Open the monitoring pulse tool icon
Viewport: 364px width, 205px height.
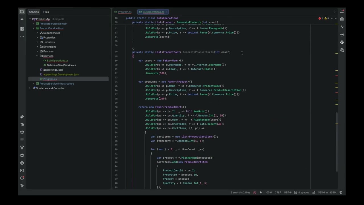(x=342, y=27)
